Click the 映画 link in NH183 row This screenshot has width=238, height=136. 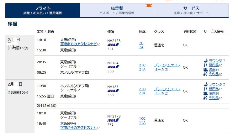click(212, 93)
